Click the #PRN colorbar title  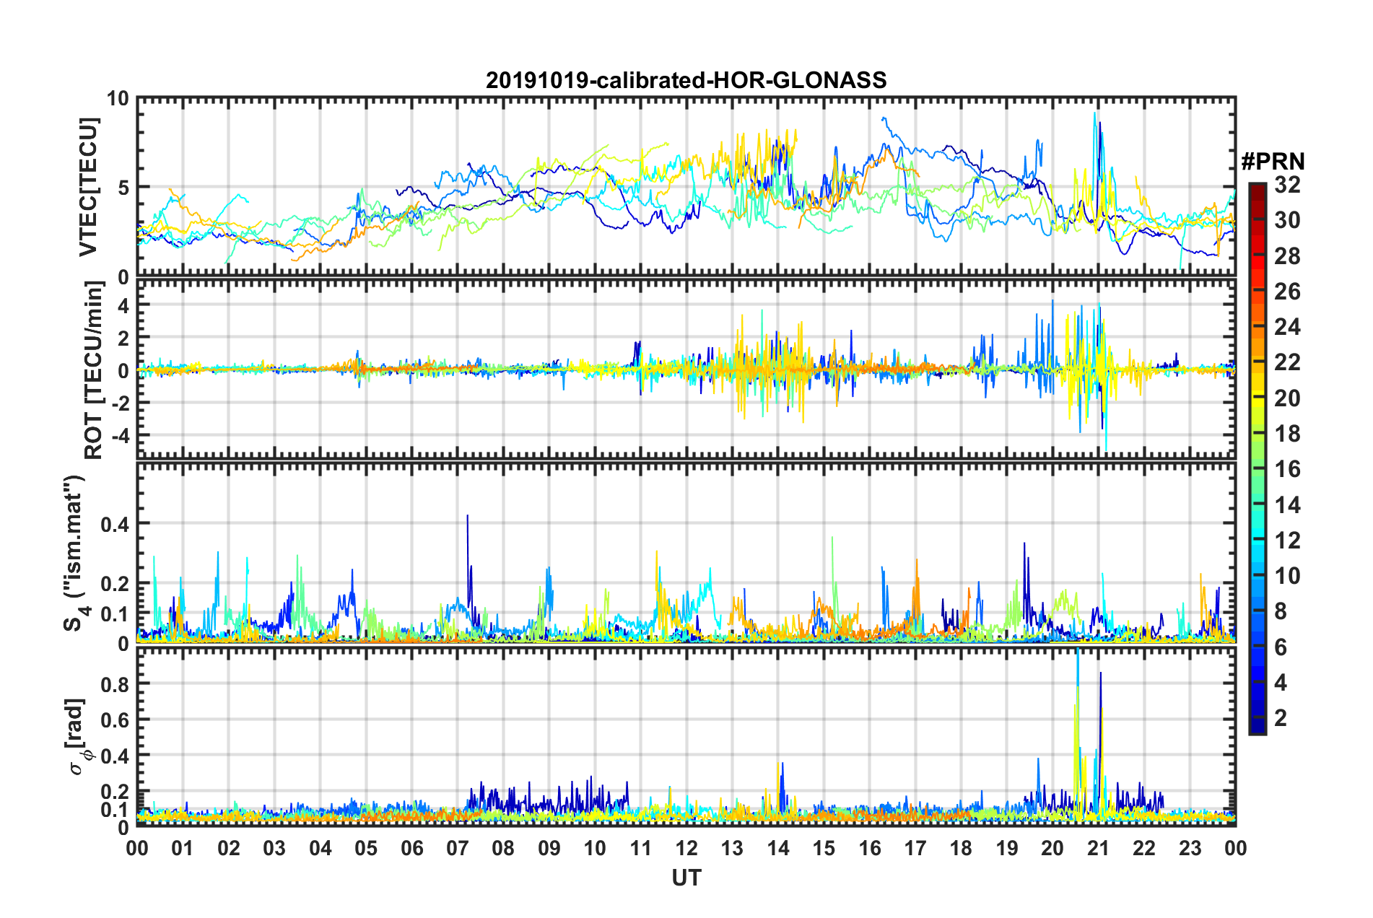(1273, 161)
